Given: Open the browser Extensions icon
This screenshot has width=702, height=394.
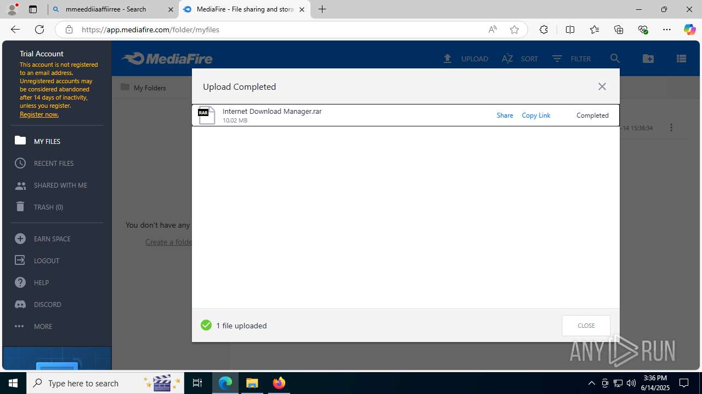Looking at the screenshot, I should (x=544, y=30).
